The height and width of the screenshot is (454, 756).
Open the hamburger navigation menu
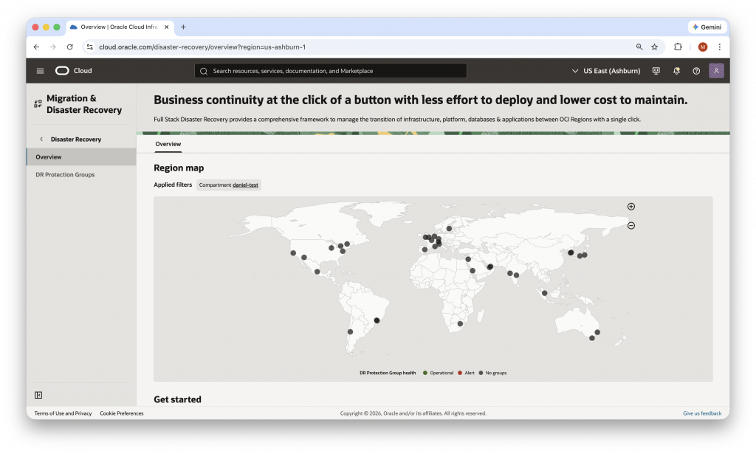pyautogui.click(x=40, y=71)
